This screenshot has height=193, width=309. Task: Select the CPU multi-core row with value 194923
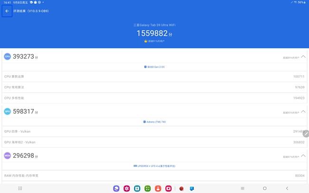pos(154,98)
